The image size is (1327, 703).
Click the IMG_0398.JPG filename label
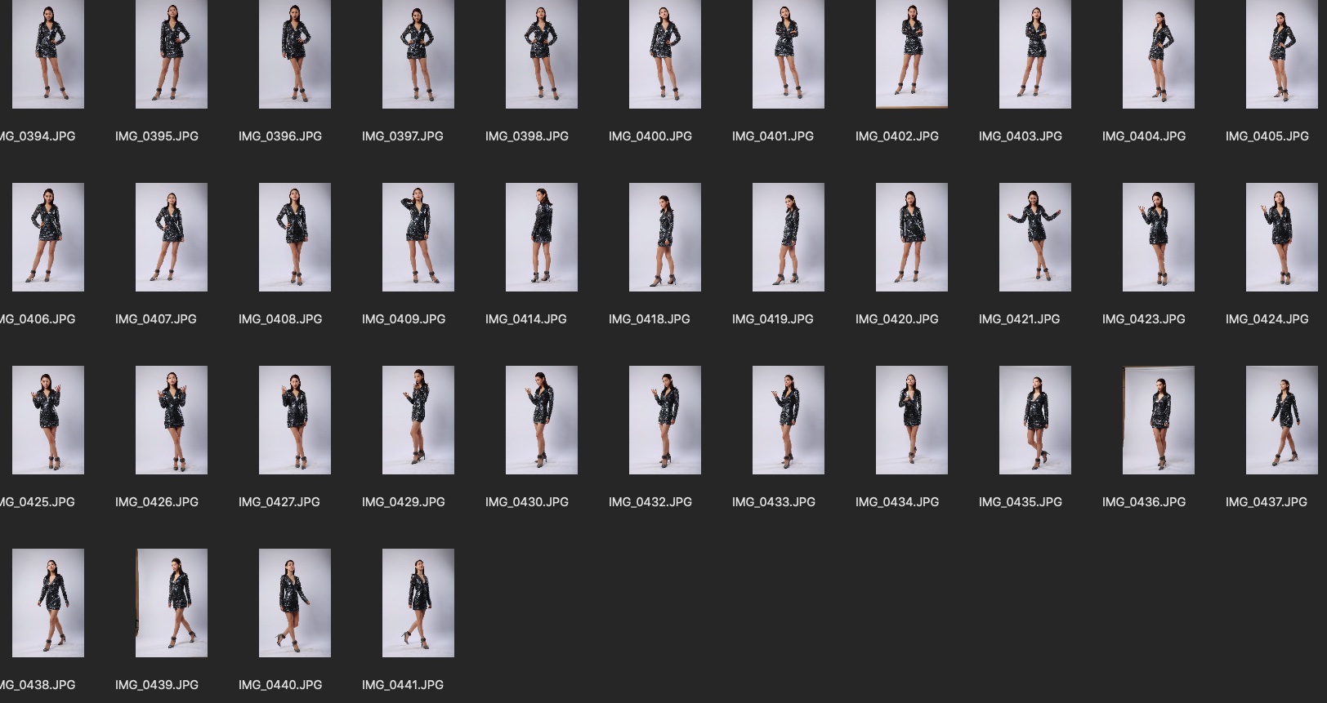click(527, 136)
